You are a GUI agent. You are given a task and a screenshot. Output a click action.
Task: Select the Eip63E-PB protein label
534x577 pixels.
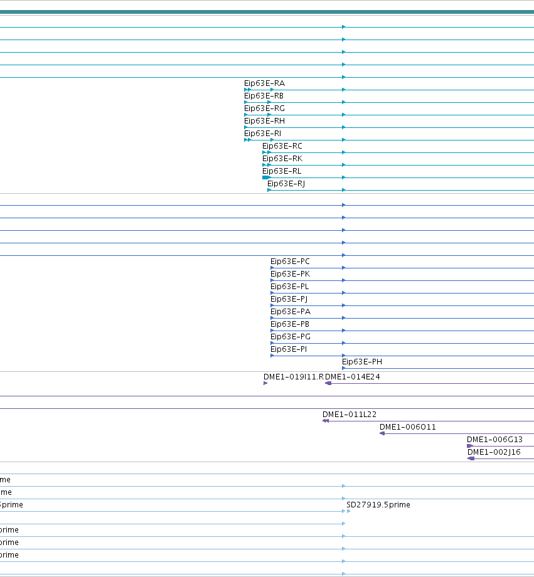(290, 324)
